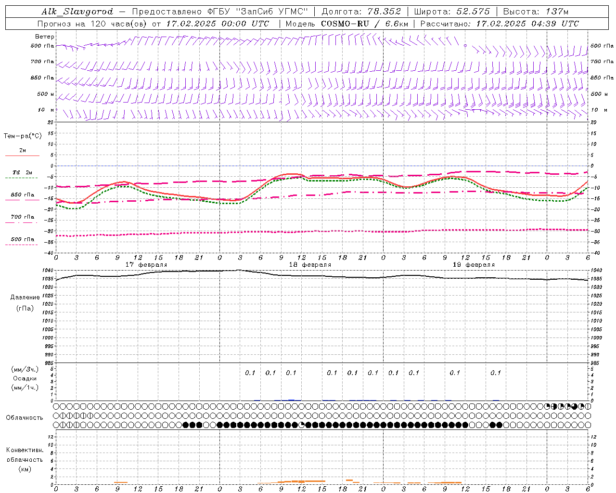The image size is (616, 493).
Task: Click the Alk_Slavgorod station title
Action: (77, 12)
